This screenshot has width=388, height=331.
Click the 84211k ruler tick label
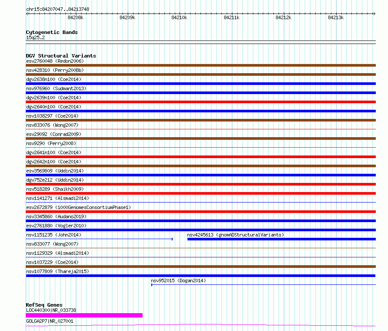tap(231, 17)
